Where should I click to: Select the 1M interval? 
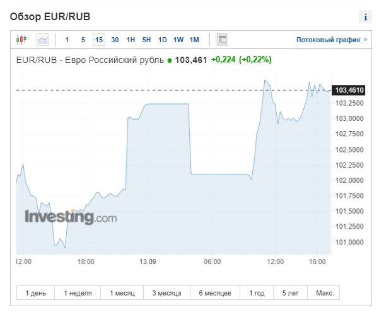(194, 40)
